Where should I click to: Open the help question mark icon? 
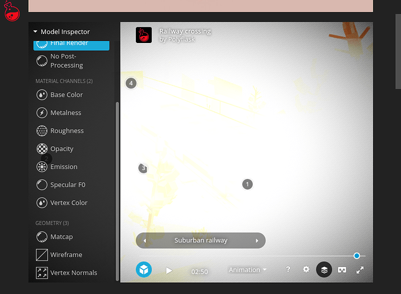[288, 269]
